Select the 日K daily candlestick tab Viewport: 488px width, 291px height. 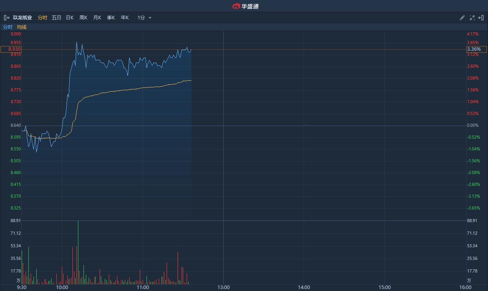coord(70,18)
